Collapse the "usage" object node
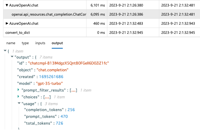The height and width of the screenshot is (135, 200). point(19,104)
